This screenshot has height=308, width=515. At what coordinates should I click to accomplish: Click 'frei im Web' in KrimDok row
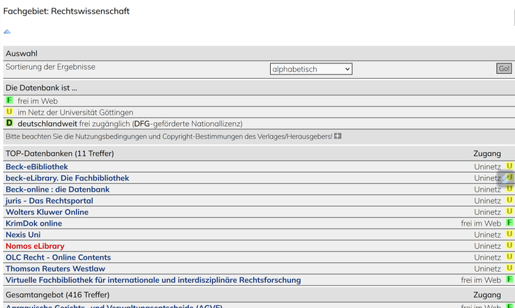point(481,224)
